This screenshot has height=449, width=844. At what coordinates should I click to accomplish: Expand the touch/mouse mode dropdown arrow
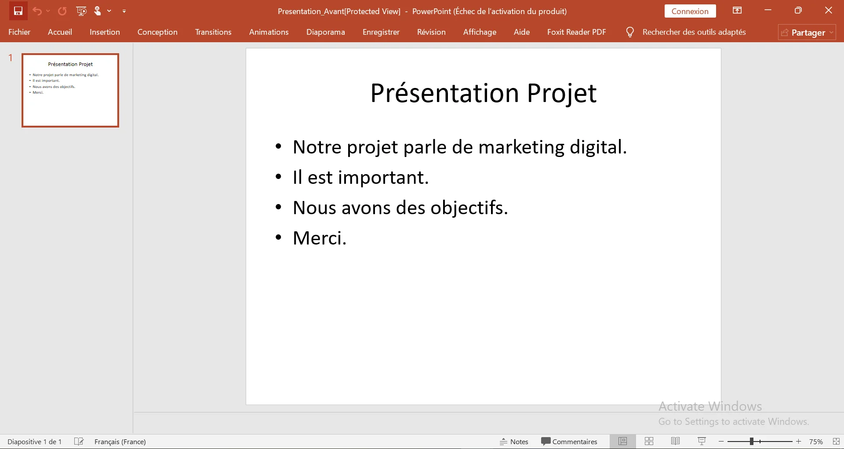tap(109, 11)
